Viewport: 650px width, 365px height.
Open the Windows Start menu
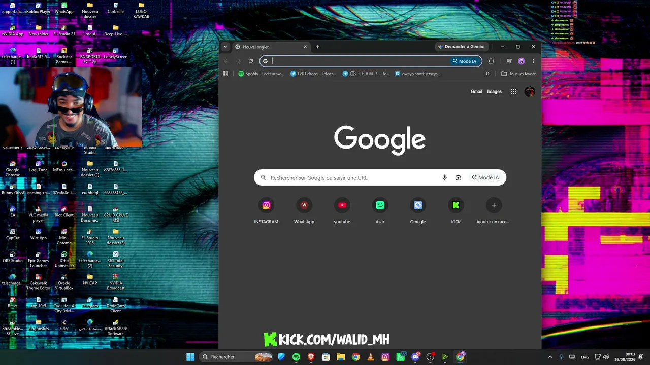(x=190, y=357)
